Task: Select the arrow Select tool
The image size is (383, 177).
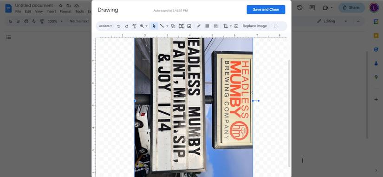Action: point(154,26)
